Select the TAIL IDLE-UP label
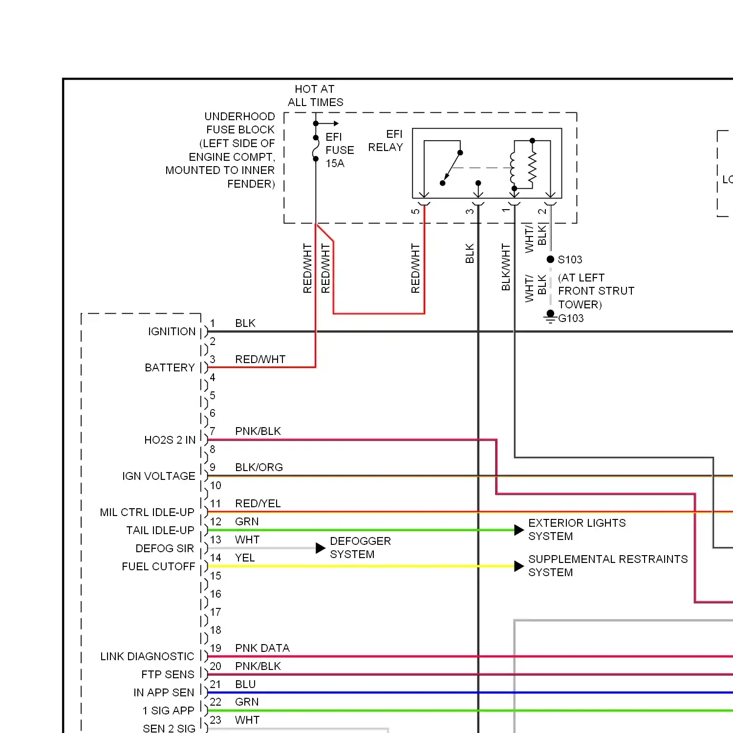 [160, 530]
